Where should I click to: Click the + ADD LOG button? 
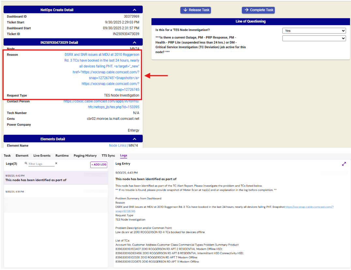[98, 164]
